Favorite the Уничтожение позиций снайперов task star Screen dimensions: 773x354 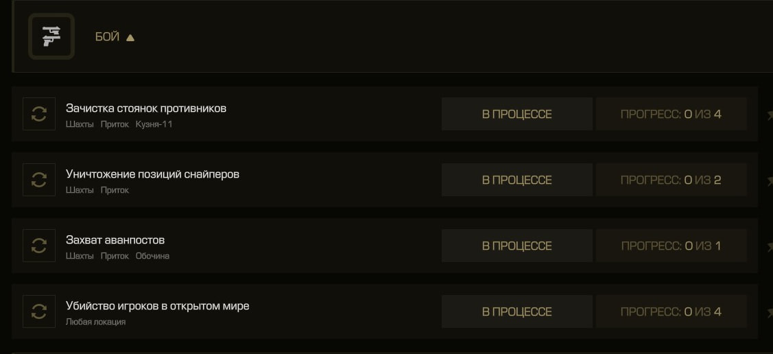[770, 181]
